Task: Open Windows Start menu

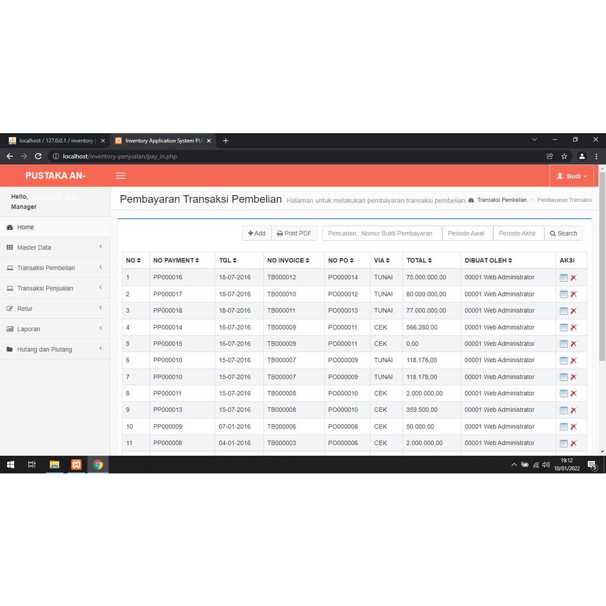Action: point(11,464)
